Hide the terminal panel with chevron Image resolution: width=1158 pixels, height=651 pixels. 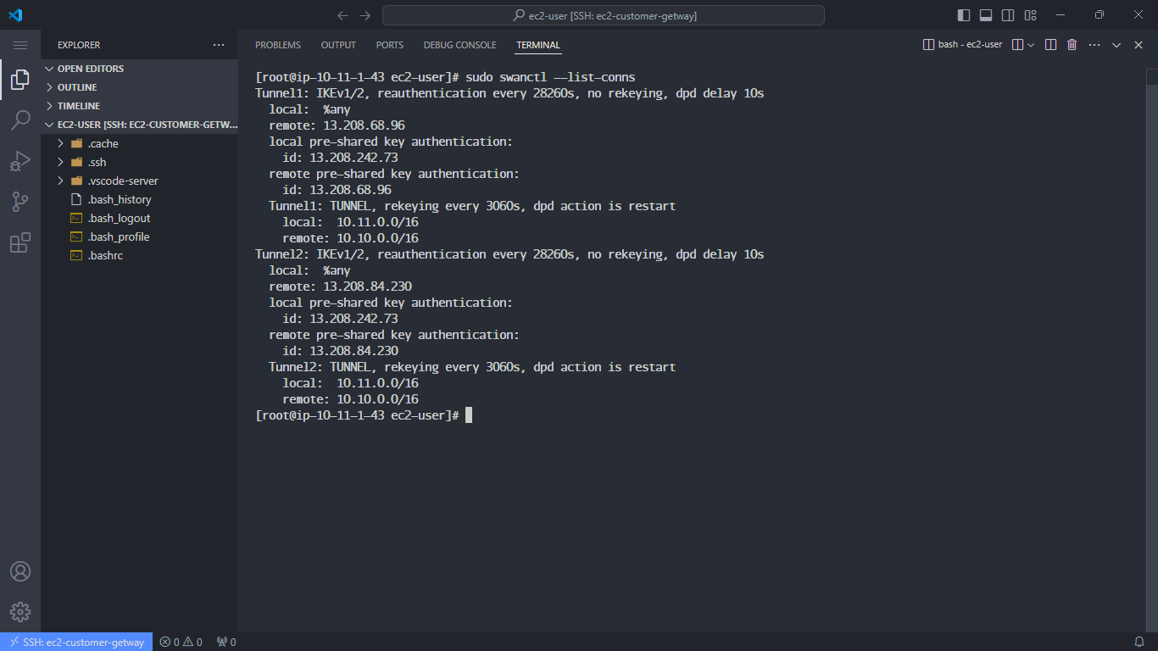coord(1116,44)
